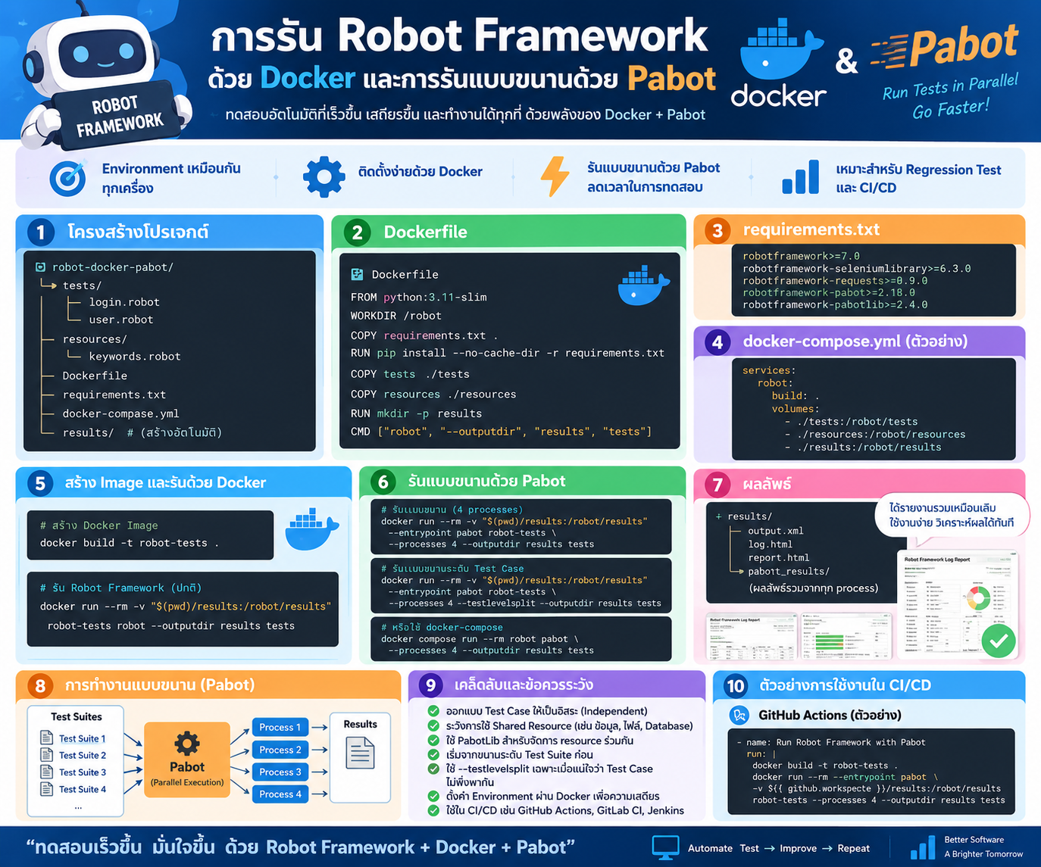
Task: Click the line WORKDIR /robot
Action: tap(395, 316)
